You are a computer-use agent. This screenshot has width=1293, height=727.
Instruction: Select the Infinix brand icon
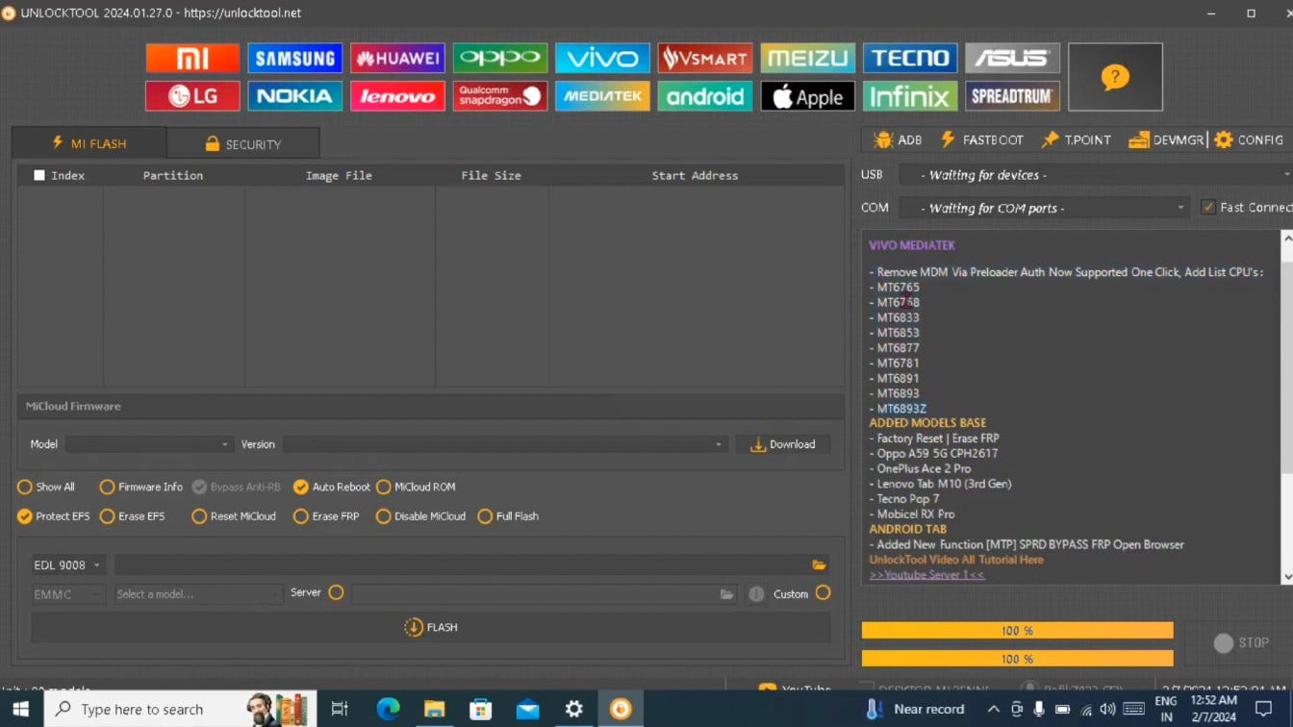(x=910, y=96)
